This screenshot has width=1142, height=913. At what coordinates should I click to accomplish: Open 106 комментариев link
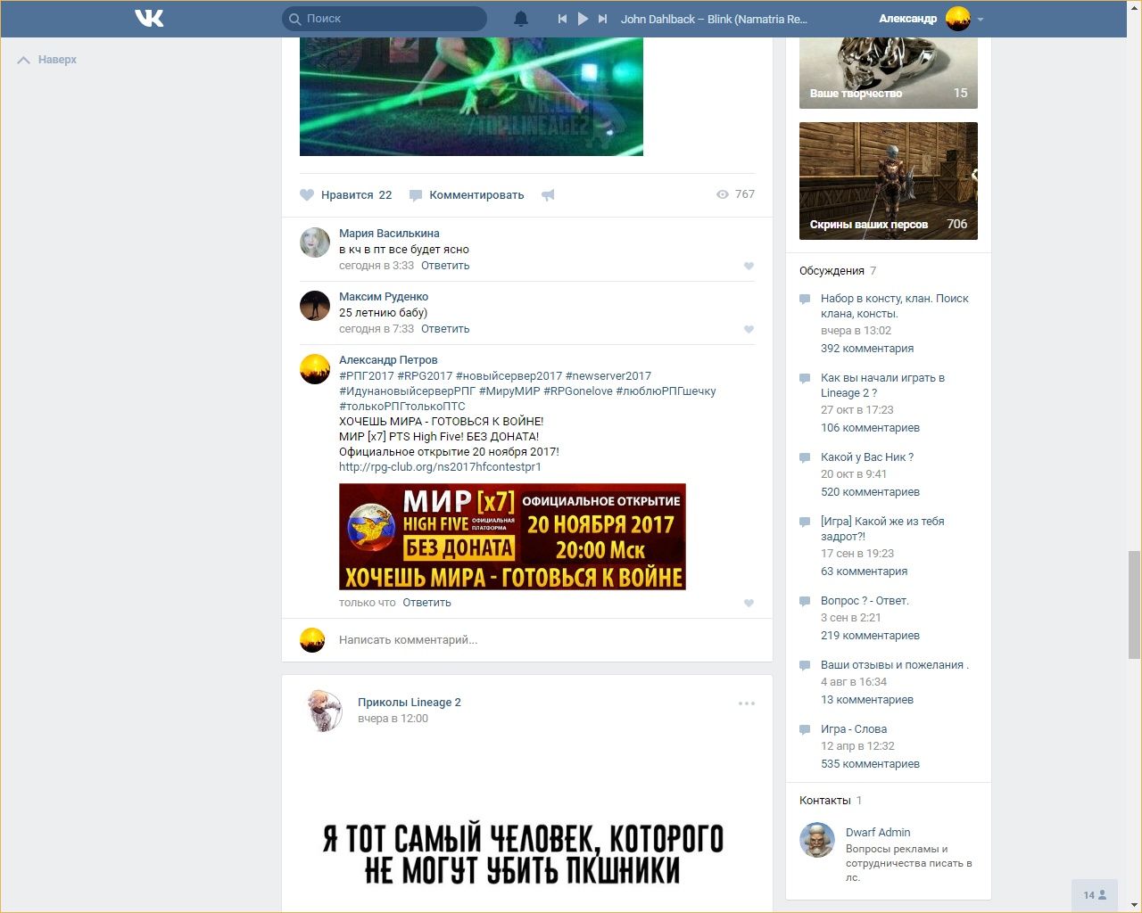coord(870,428)
